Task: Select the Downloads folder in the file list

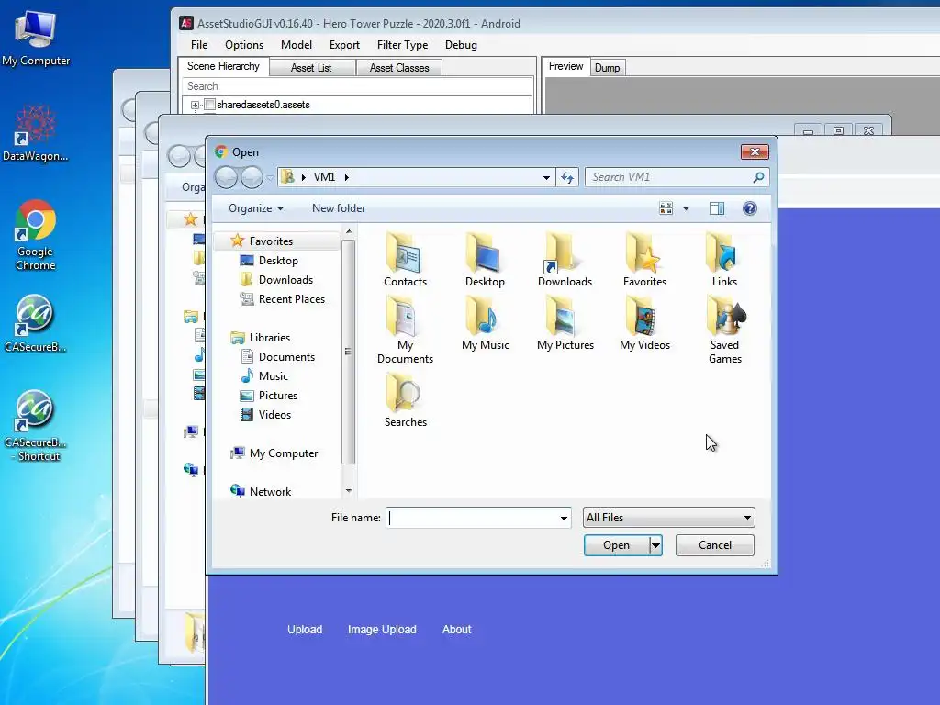Action: [565, 259]
